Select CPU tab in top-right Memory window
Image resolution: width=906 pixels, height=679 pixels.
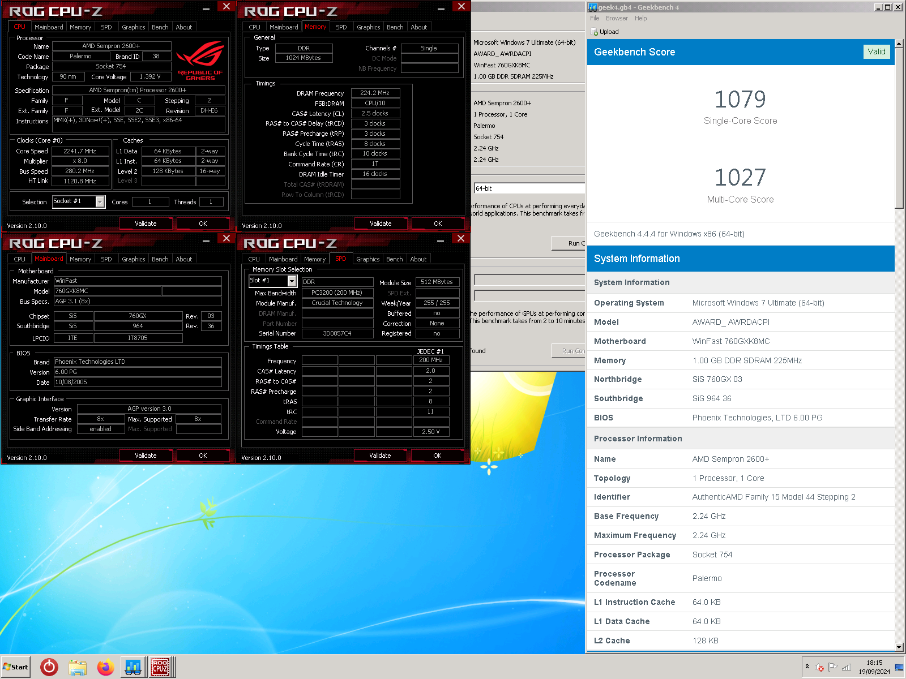coord(255,27)
